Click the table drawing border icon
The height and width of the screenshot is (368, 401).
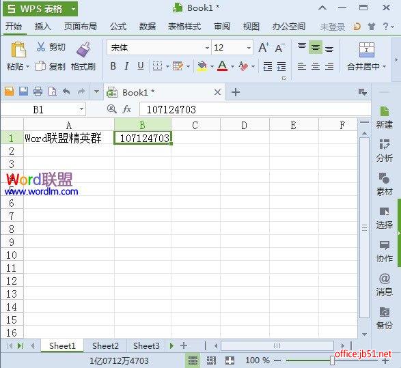tap(178, 66)
